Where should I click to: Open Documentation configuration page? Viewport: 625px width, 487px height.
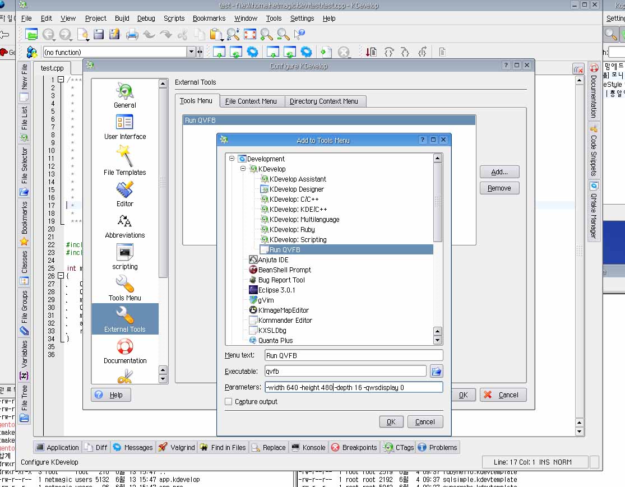coord(125,351)
